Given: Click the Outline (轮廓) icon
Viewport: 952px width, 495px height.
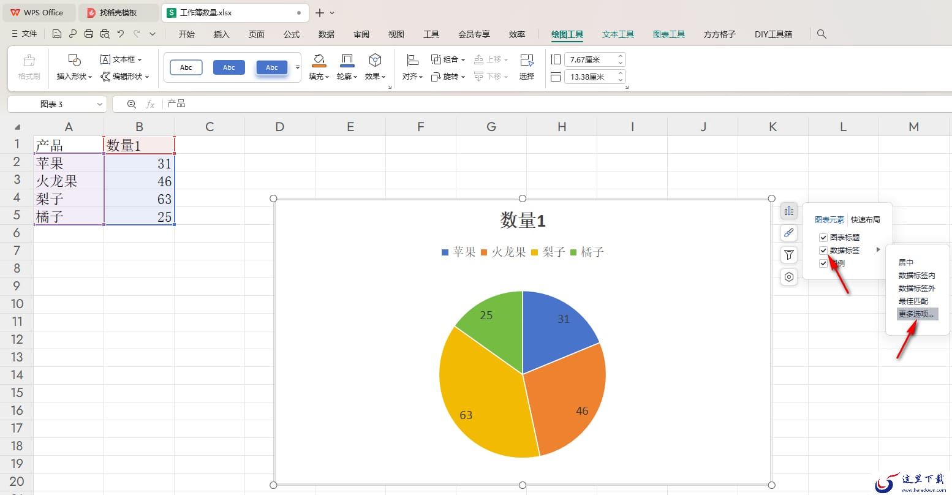Looking at the screenshot, I should coord(347,60).
